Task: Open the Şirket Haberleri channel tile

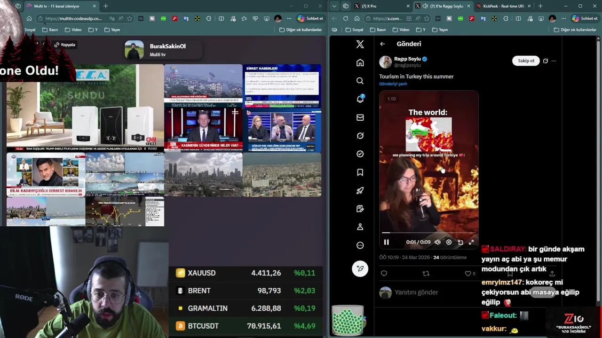Action: coord(282,86)
